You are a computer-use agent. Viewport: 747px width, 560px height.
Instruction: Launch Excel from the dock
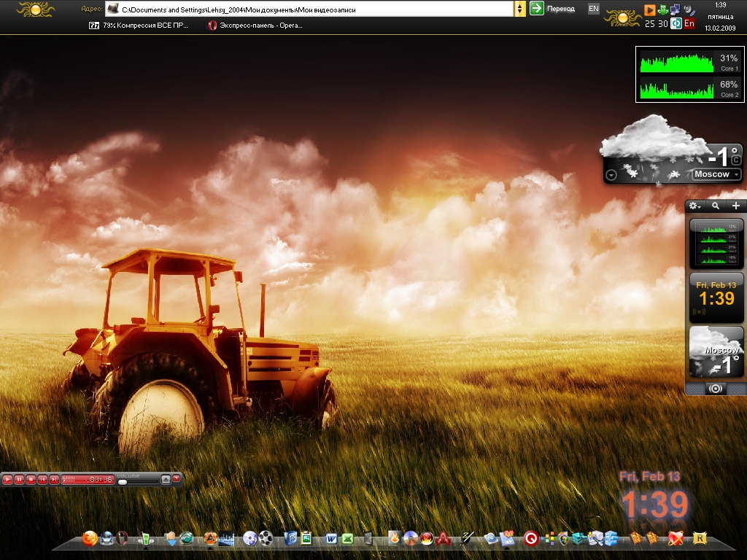click(x=348, y=539)
